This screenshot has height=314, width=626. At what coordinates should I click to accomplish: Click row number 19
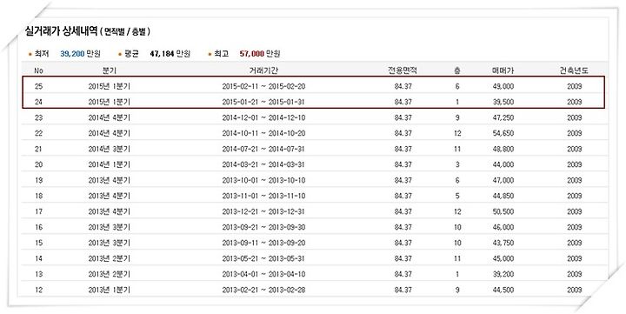[39, 180]
